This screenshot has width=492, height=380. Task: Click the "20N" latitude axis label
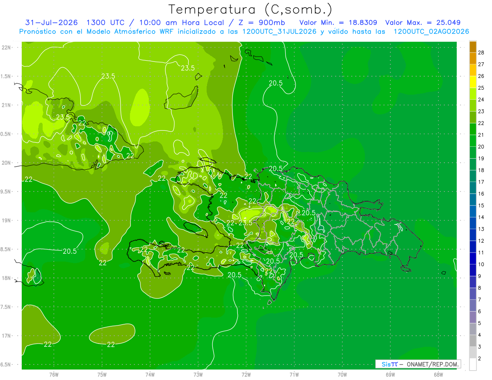coord(7,163)
